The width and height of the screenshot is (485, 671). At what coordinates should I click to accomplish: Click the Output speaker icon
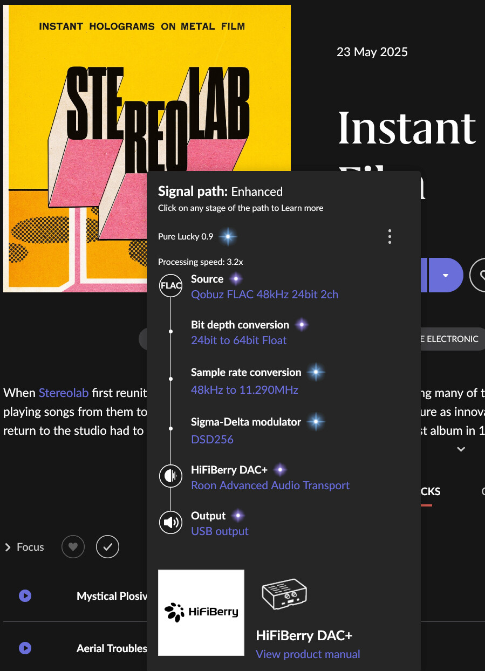point(170,523)
